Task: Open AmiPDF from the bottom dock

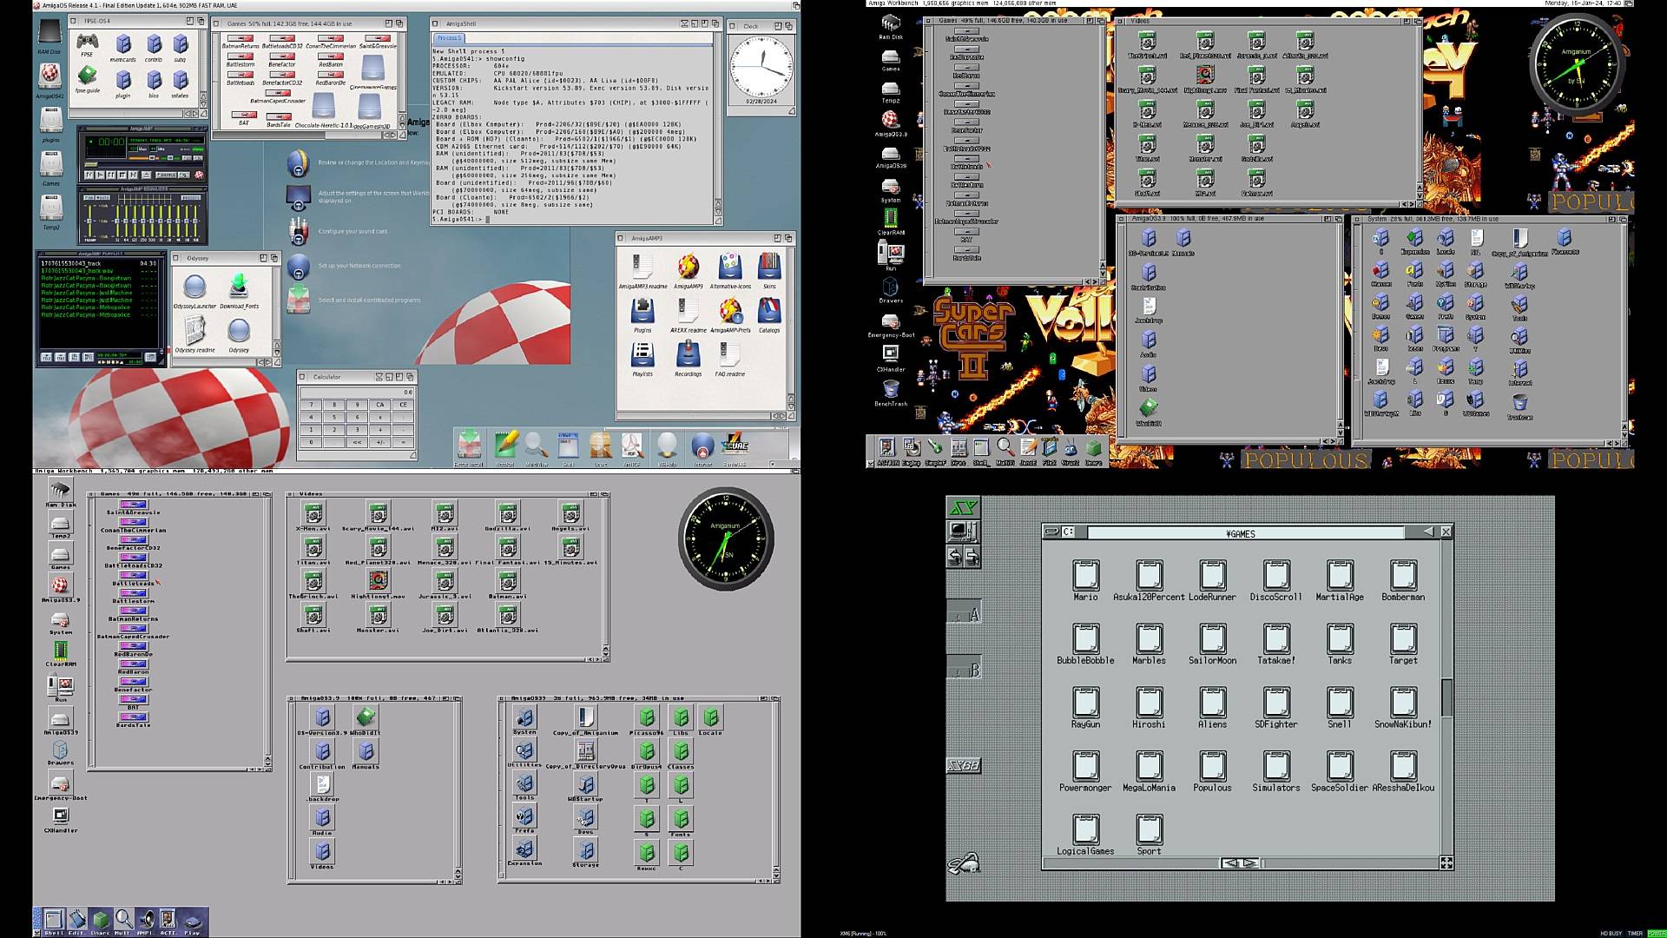Action: (x=632, y=445)
